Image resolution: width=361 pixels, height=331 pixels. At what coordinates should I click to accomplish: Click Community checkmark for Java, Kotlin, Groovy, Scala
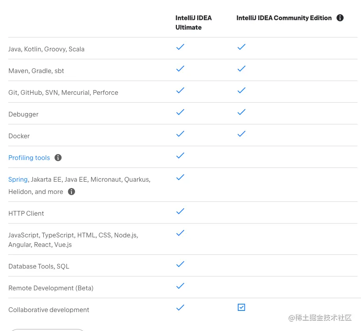tap(241, 47)
